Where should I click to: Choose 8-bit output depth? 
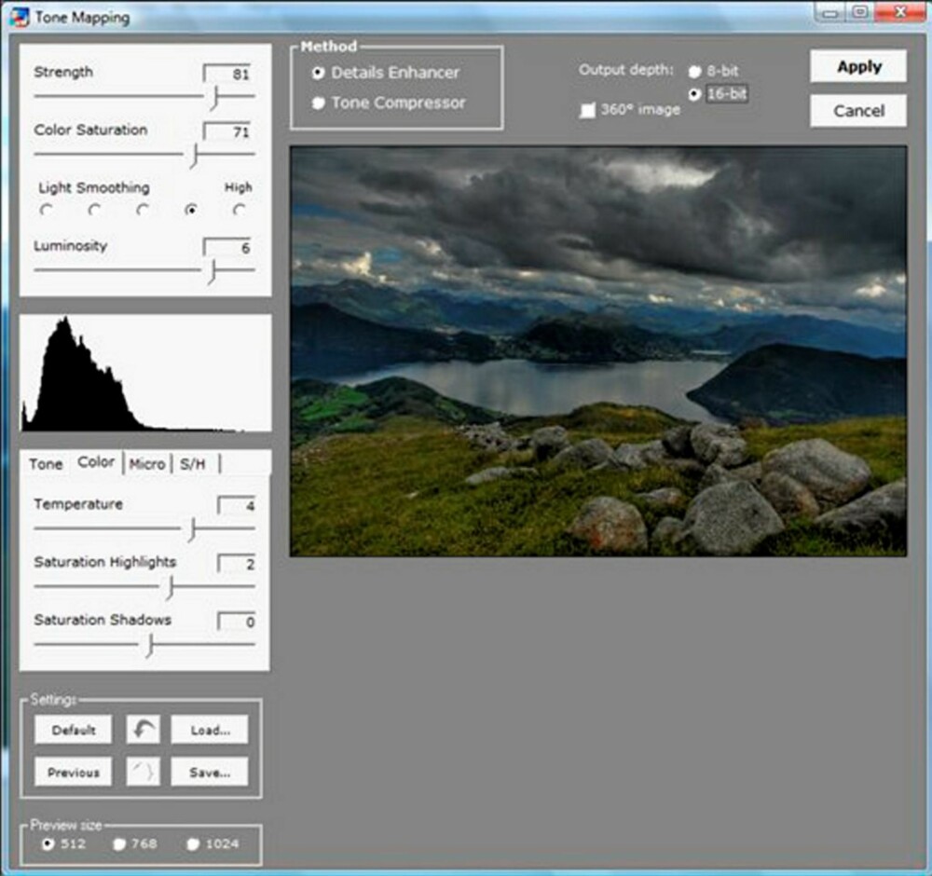(x=694, y=72)
